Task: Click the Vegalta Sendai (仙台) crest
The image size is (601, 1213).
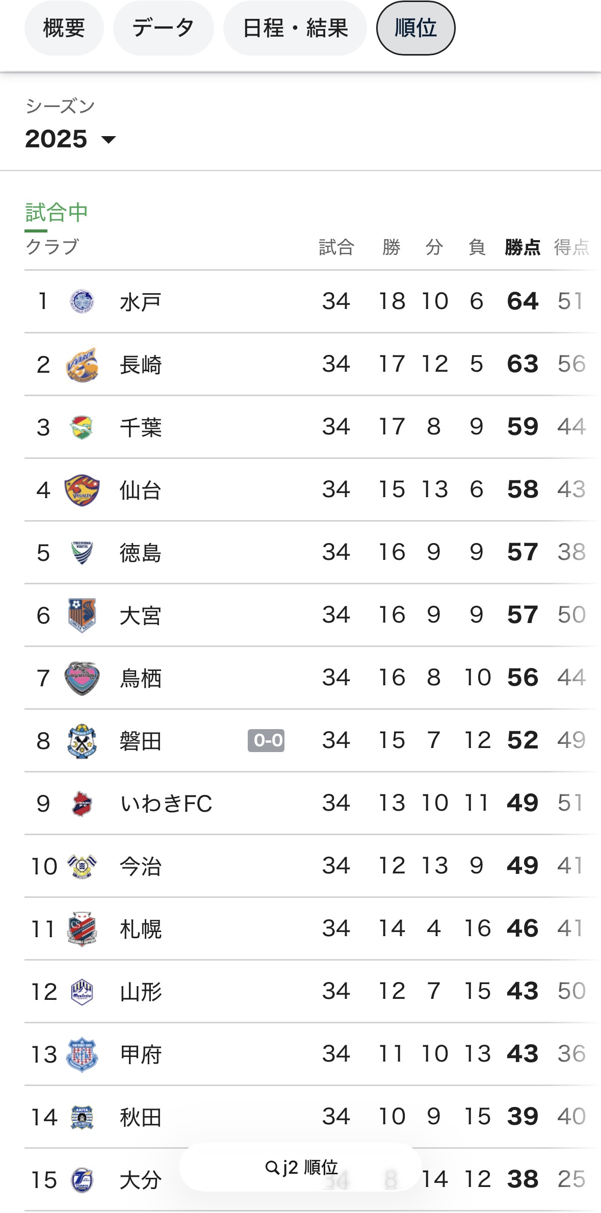Action: [x=82, y=490]
